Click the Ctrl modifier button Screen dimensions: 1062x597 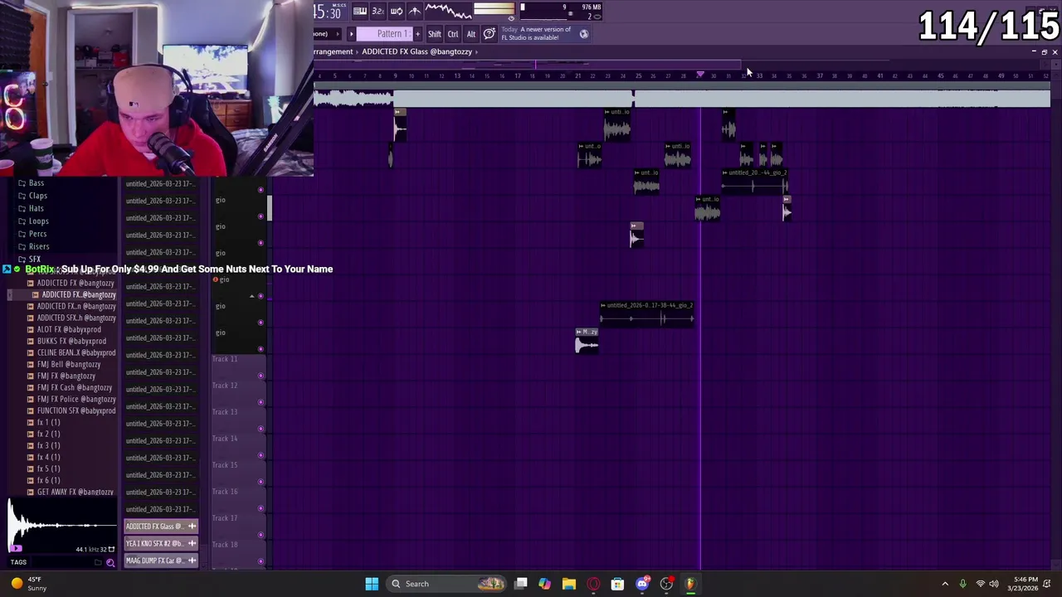tap(453, 34)
